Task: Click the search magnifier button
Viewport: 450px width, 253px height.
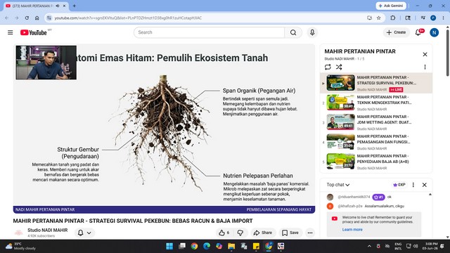Action: point(293,32)
